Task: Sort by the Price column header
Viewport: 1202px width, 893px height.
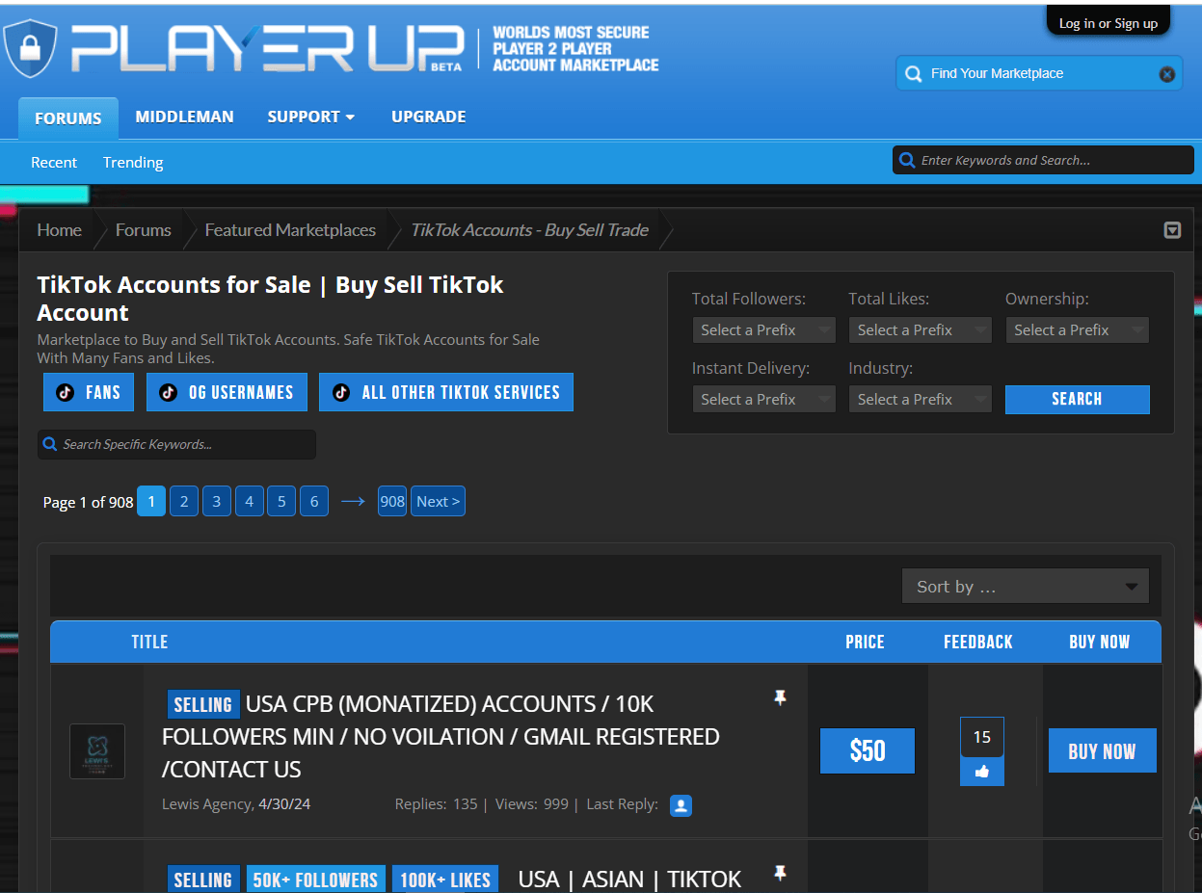Action: 865,642
